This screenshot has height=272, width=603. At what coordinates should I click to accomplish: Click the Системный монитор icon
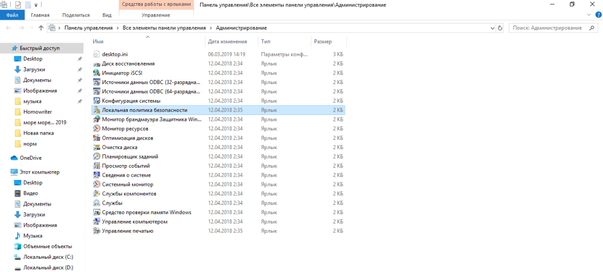(96, 185)
